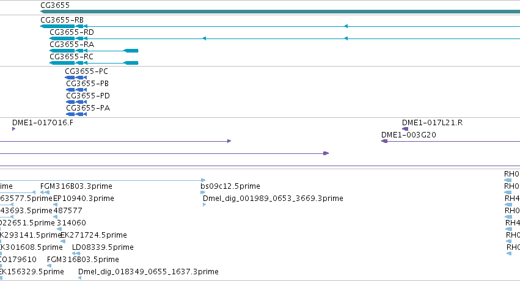Click EST label bs09c12.5prime
The image size is (520, 281).
click(230, 186)
